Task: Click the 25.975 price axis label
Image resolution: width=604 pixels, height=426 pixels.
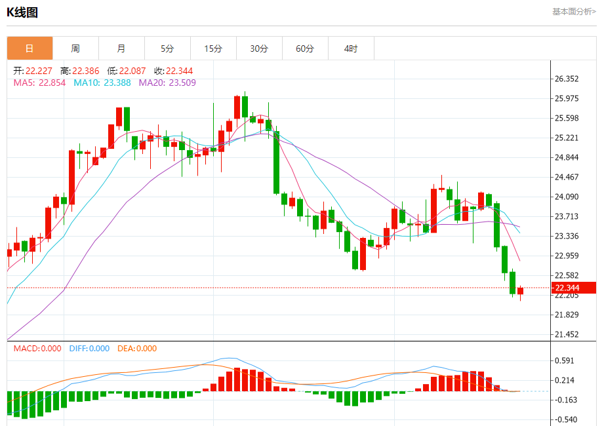Action: (x=566, y=98)
